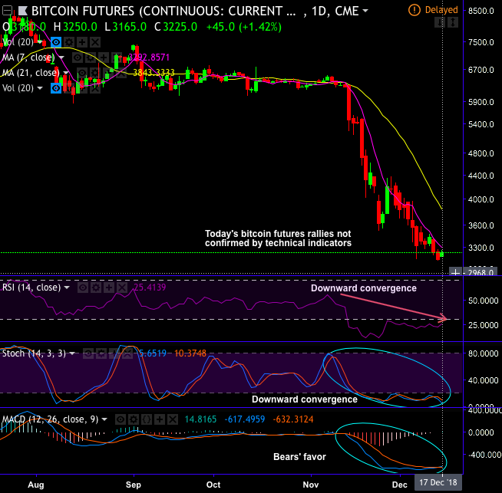Open settings gear of Stoch indicator
The image size is (502, 493).
[x=101, y=353]
